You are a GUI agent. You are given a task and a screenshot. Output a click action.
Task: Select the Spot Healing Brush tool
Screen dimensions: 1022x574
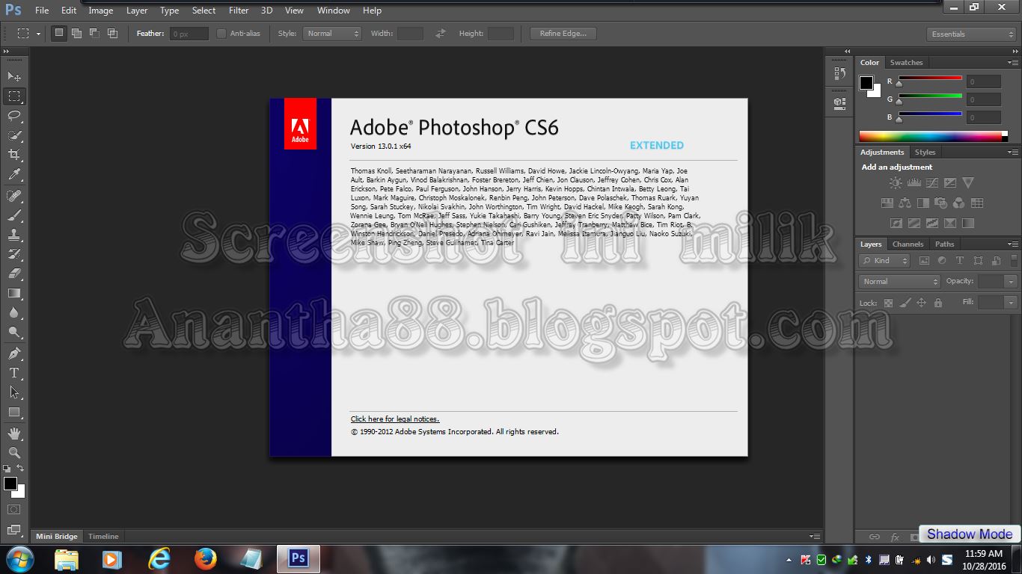coord(14,196)
